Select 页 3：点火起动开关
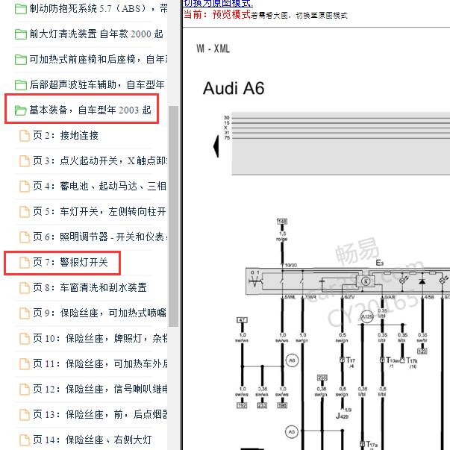 pos(93,160)
